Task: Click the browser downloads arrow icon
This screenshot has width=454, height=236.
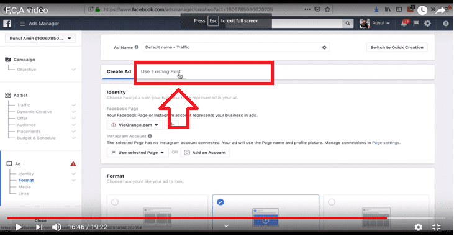Action: 376,9
